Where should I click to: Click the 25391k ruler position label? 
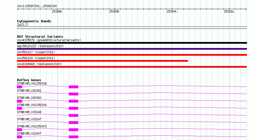pos(229,11)
